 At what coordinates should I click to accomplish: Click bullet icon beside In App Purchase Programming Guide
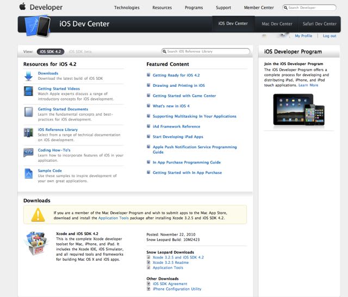pos(148,162)
